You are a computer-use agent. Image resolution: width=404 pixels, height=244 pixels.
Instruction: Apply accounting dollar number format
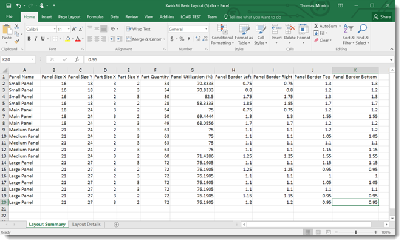pos(172,39)
